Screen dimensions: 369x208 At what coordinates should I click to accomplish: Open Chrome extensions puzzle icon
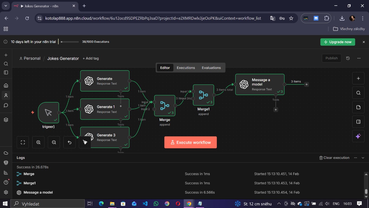tap(326, 18)
